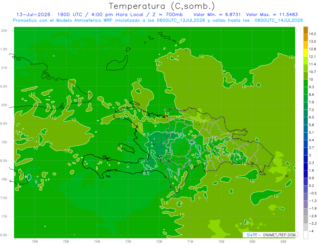
Task: Click the valid-until time "0600UTC_14JUL2026"
Action: 279,20
